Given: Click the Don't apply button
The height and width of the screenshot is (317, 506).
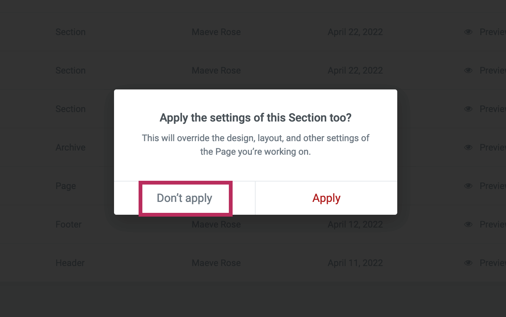Looking at the screenshot, I should [x=185, y=198].
